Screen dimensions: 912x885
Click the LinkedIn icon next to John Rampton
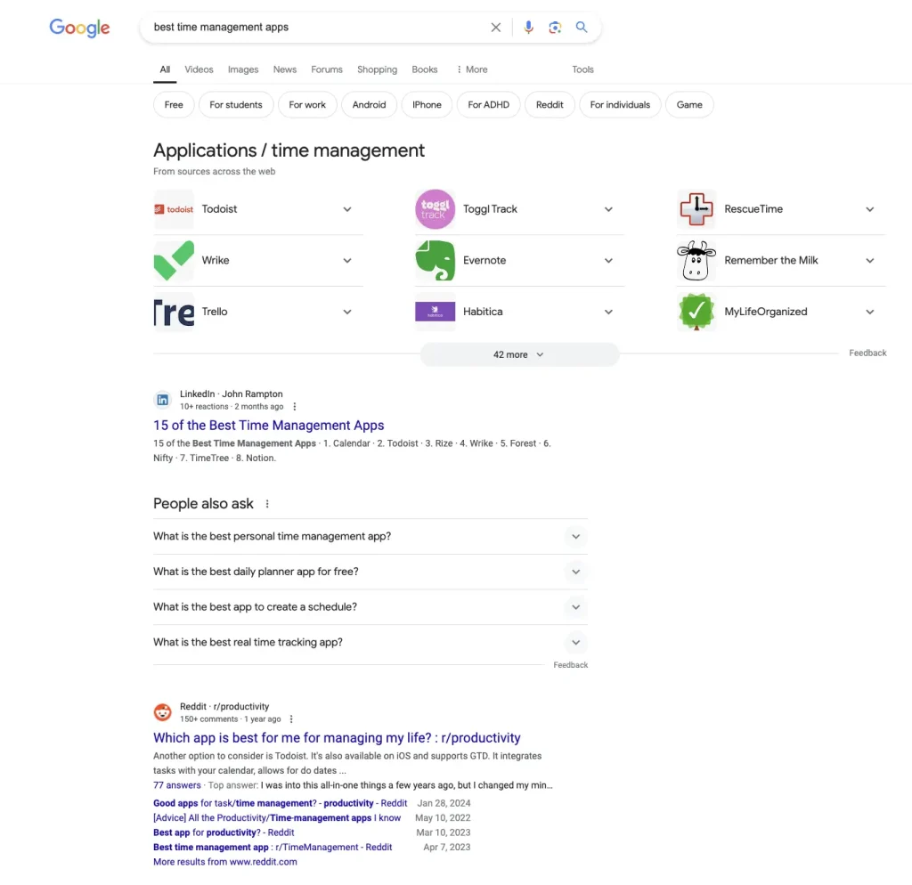pos(162,400)
